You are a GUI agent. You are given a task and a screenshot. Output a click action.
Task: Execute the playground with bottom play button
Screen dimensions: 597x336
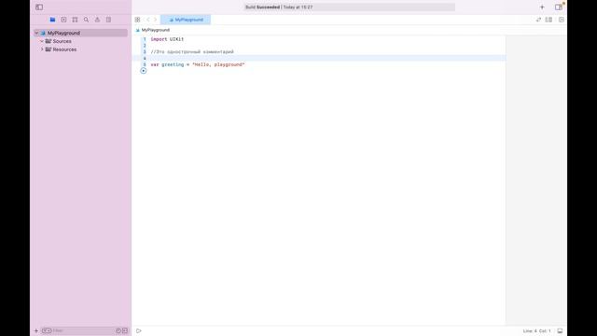pyautogui.click(x=139, y=330)
